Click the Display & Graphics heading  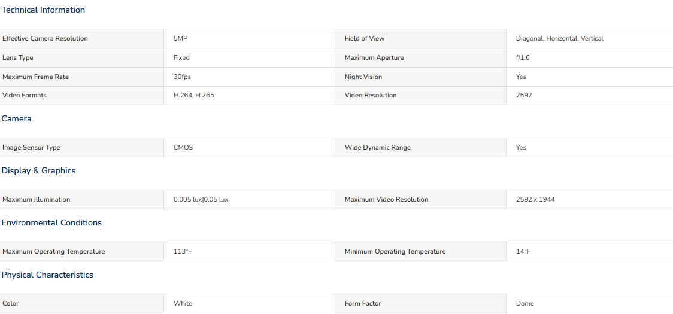pos(39,170)
